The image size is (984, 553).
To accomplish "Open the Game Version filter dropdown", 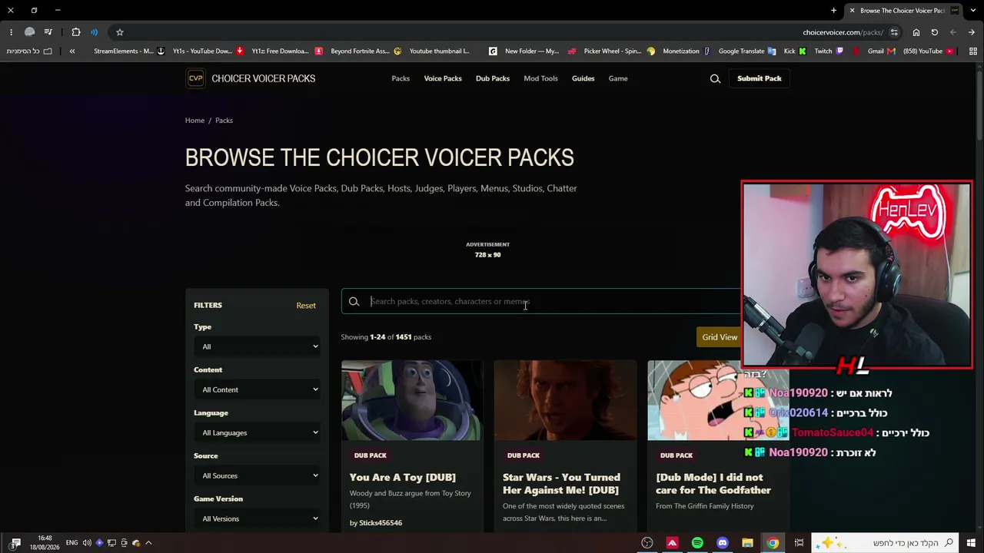I will click(x=257, y=518).
